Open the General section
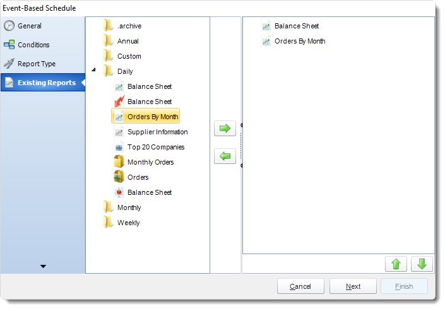This screenshot has width=445, height=309. click(x=43, y=26)
